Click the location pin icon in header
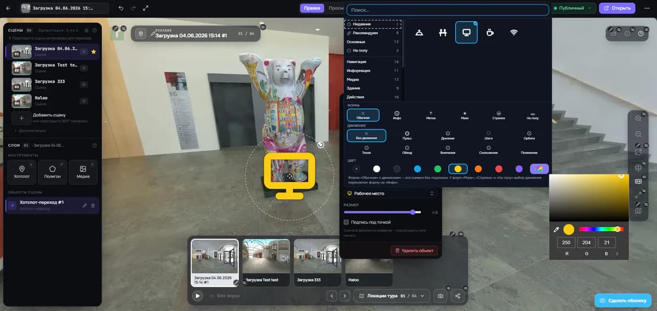The width and height of the screenshot is (657, 311). pos(141,34)
